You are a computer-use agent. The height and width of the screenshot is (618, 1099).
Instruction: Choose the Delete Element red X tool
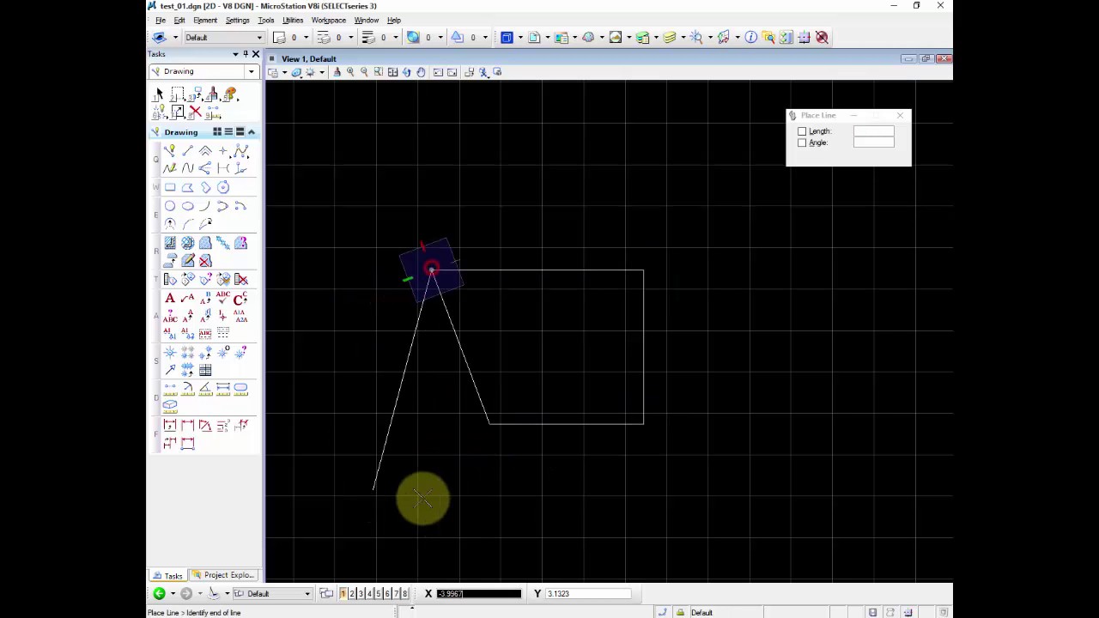196,112
